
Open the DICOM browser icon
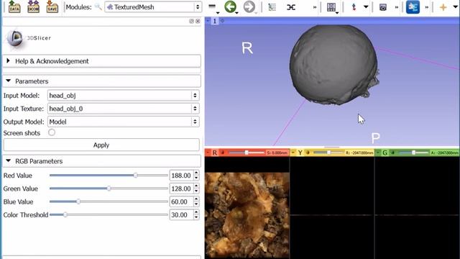click(x=33, y=6)
